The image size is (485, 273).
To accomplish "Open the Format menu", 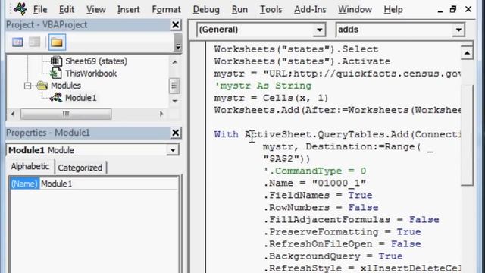I will (166, 9).
